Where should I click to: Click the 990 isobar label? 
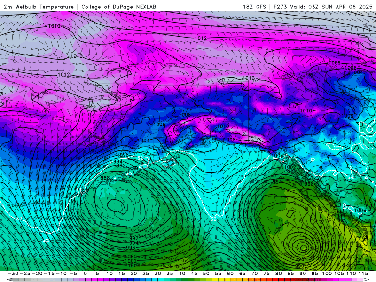(299, 266)
